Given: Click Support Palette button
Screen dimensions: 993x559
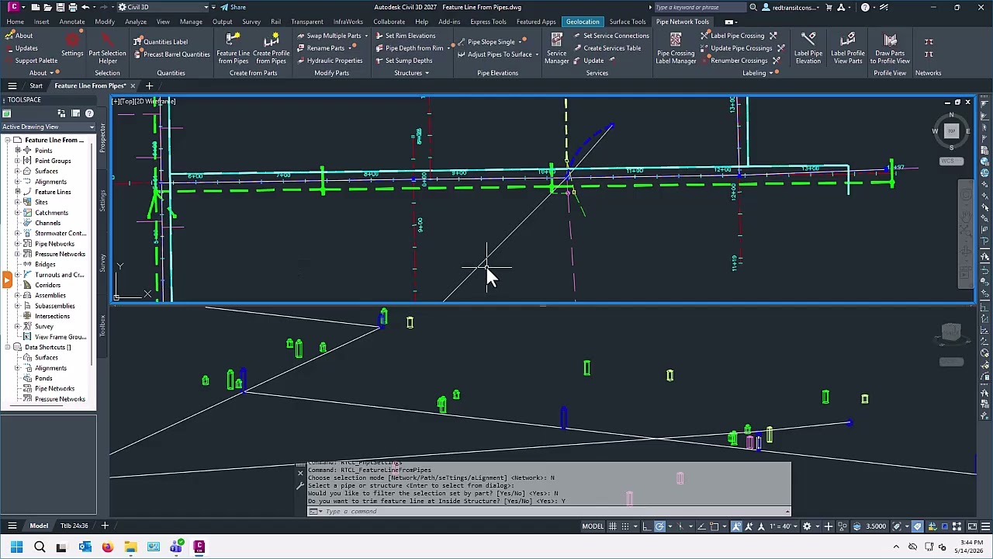Looking at the screenshot, I should click(x=31, y=61).
